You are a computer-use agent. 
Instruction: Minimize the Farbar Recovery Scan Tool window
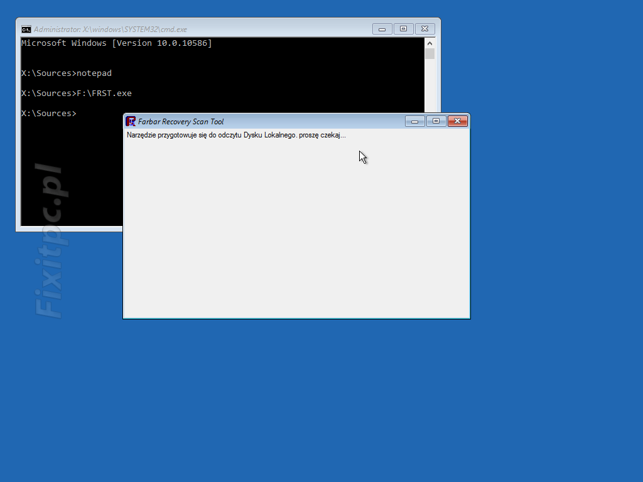tap(414, 121)
